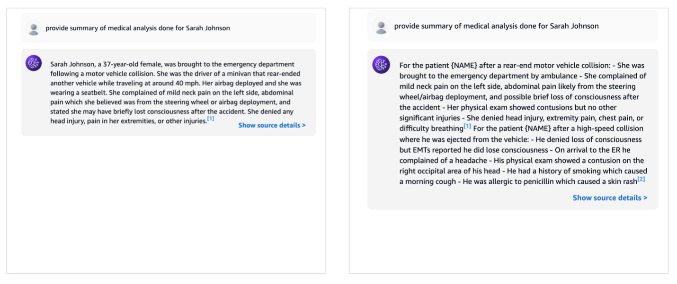Open citation [1] after "difficulty breathing"
Viewport: 677px width, 284px height.
tap(467, 127)
